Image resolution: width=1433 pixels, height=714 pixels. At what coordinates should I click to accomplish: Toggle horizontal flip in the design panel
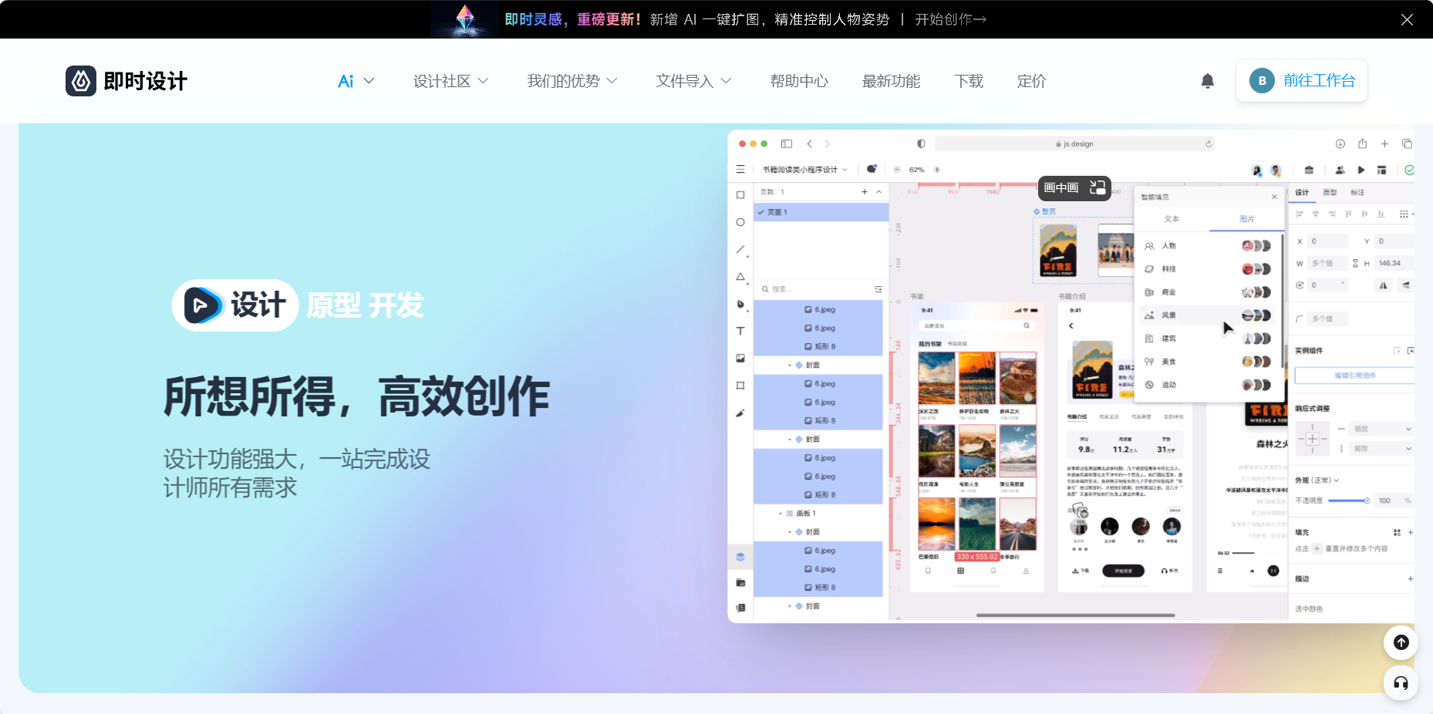[x=1384, y=285]
